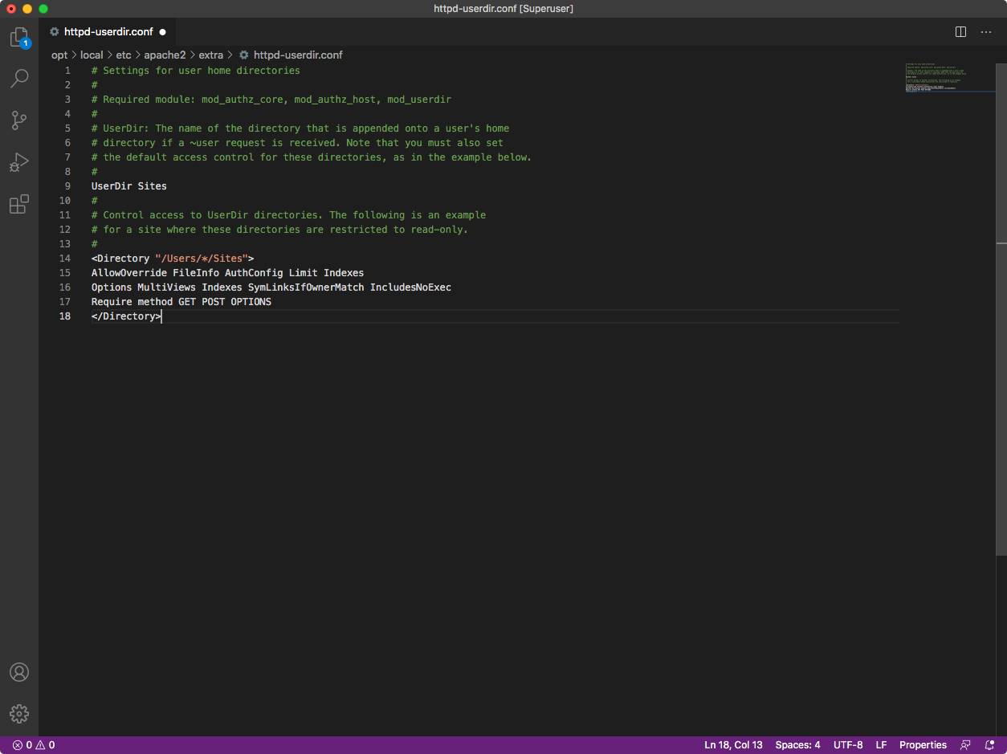Click the Ln 18, Col 13 indicator
The image size is (1007, 754).
(x=733, y=745)
